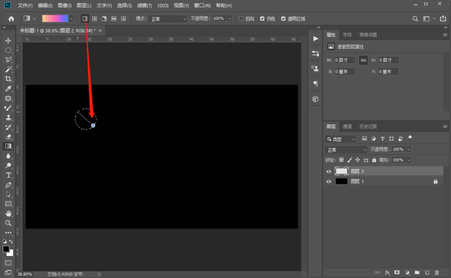Click the gradient color preview bar
The image size is (451, 278).
click(55, 19)
